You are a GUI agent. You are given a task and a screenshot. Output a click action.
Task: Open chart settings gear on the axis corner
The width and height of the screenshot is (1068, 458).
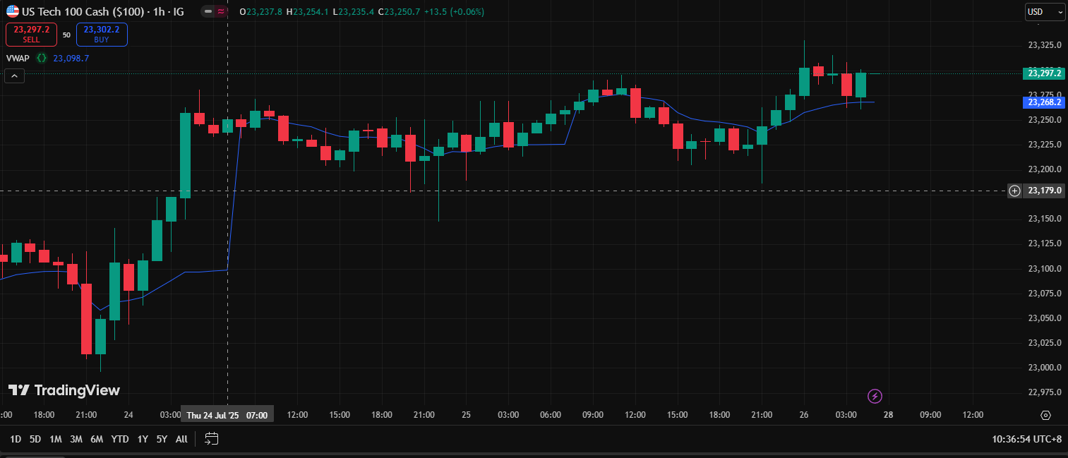tap(1045, 415)
